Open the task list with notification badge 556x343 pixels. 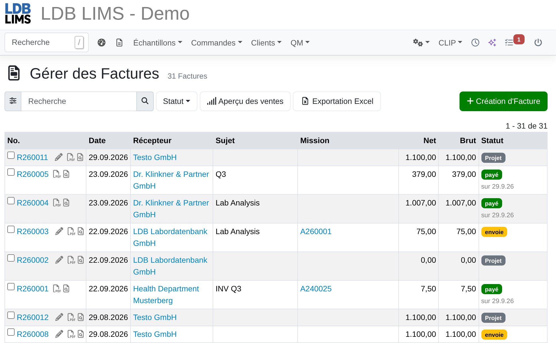click(514, 41)
